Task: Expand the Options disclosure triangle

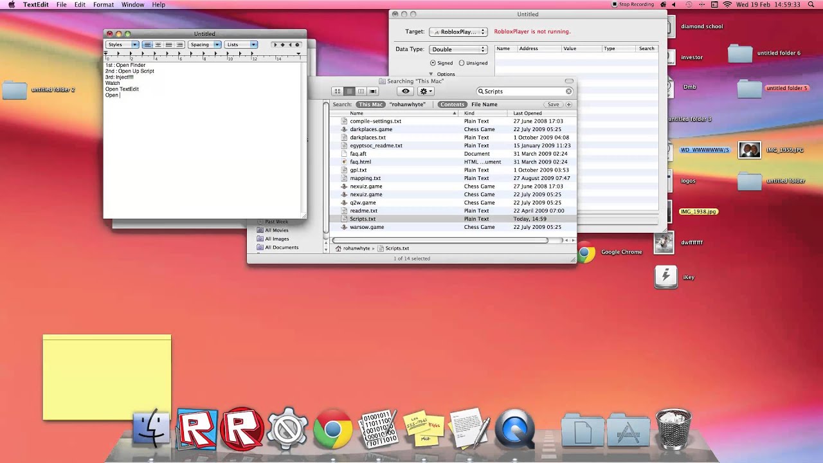Action: [431, 74]
